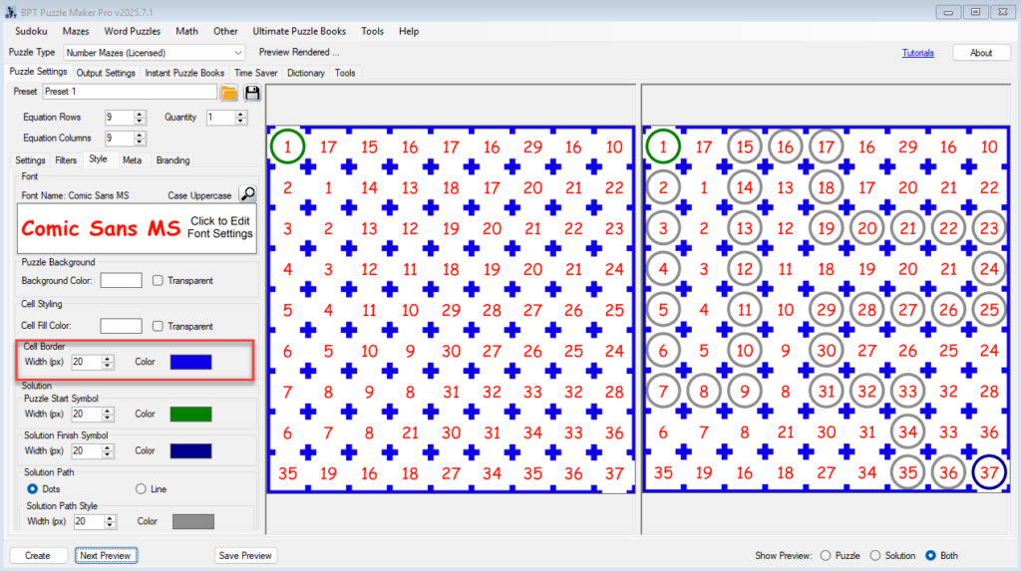Switch to the Output Settings tab
The width and height of the screenshot is (1021, 571).
coord(106,73)
